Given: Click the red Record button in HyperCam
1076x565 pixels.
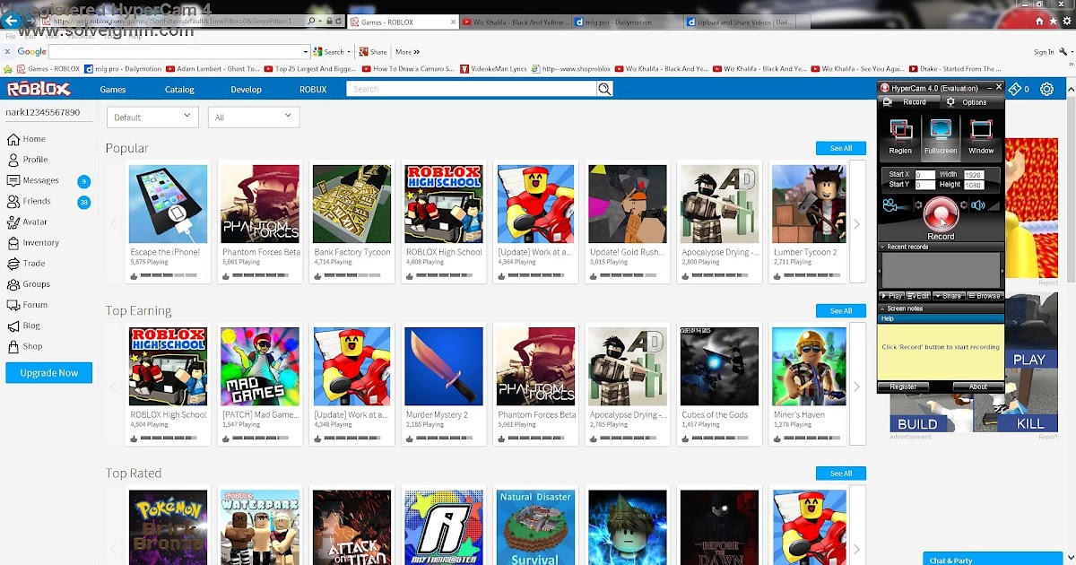Looking at the screenshot, I should coord(941,213).
